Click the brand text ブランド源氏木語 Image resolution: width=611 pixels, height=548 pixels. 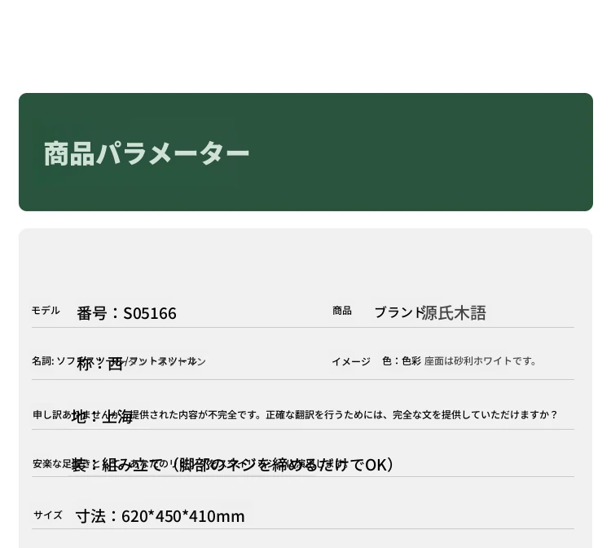coord(430,313)
